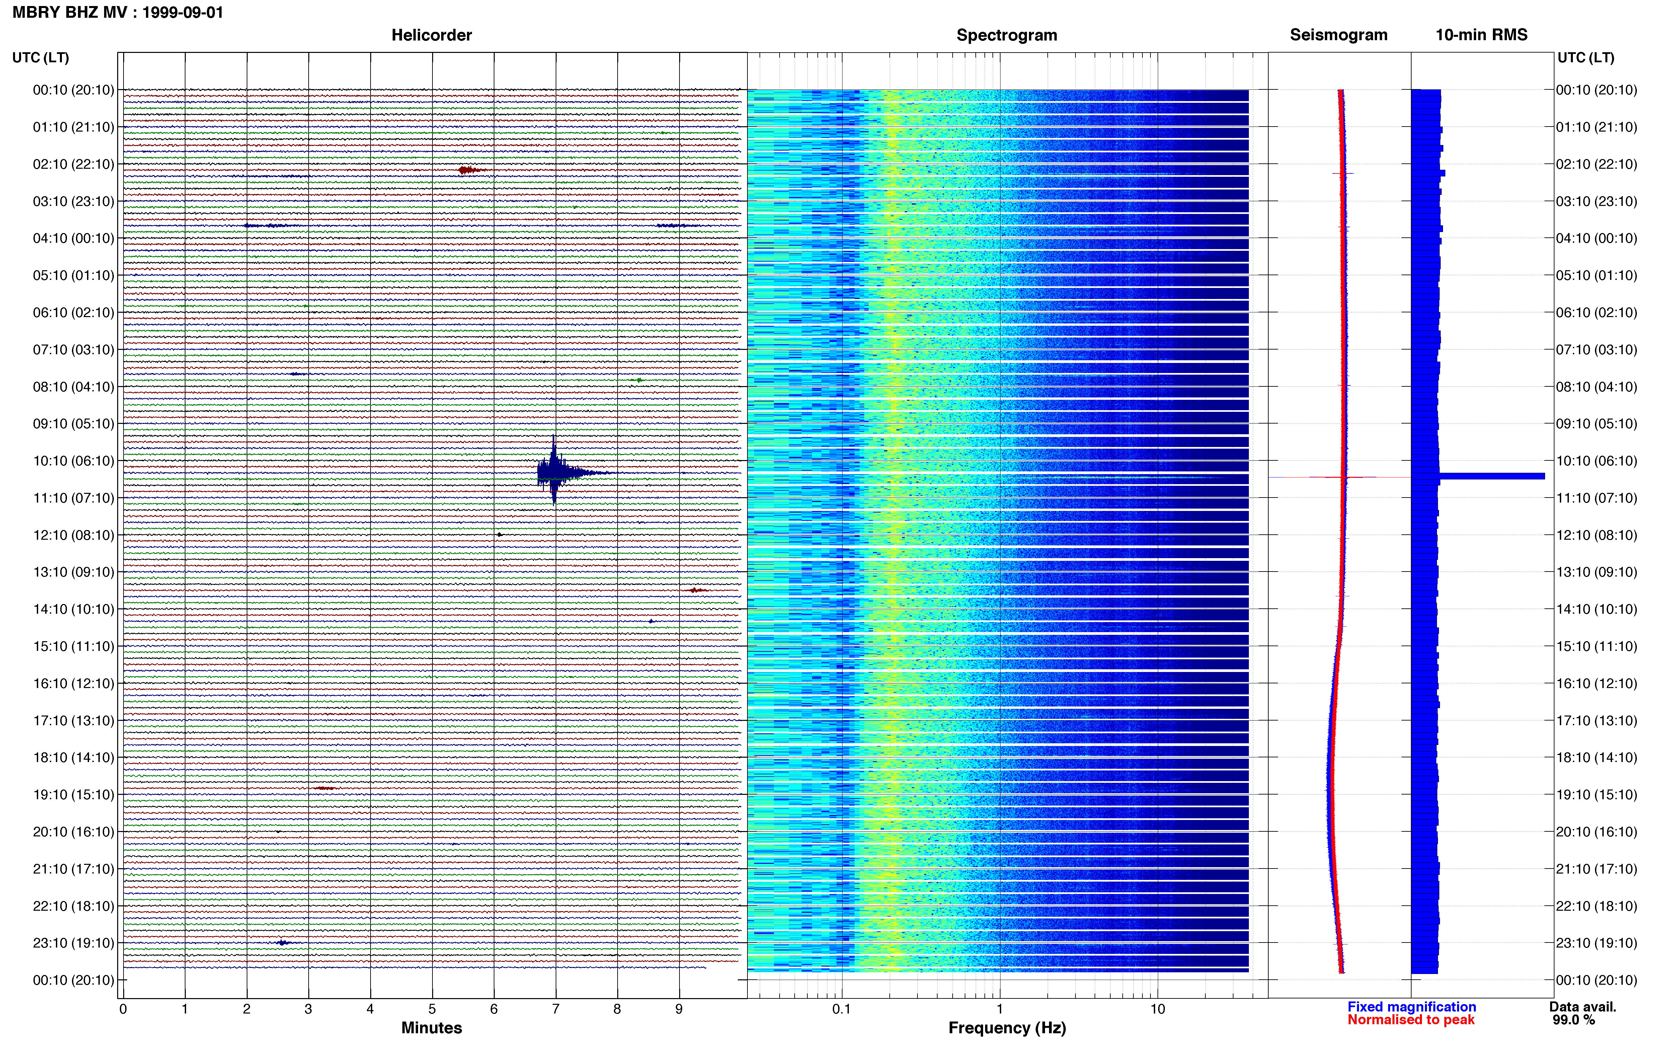Click the 08:10 (04:10) label on the helicorder axis

[74, 386]
